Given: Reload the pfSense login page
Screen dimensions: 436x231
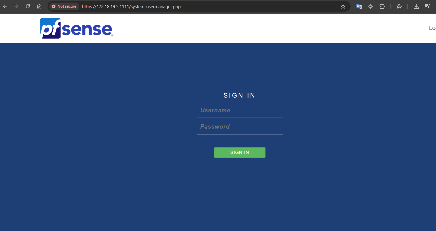Looking at the screenshot, I should [x=28, y=6].
